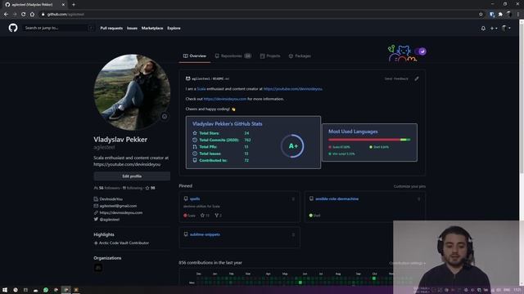The image size is (524, 294).
Task: Click the profile avatar picture
Action: pos(132,92)
